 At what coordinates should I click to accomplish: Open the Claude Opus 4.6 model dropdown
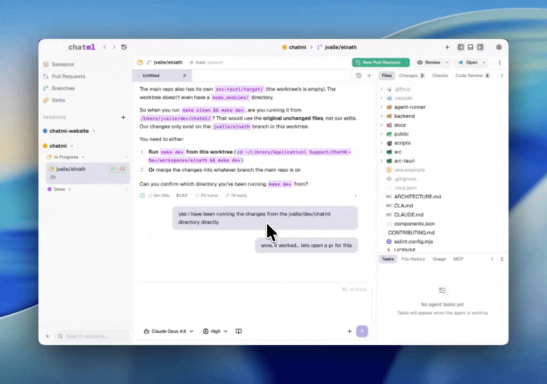point(168,331)
